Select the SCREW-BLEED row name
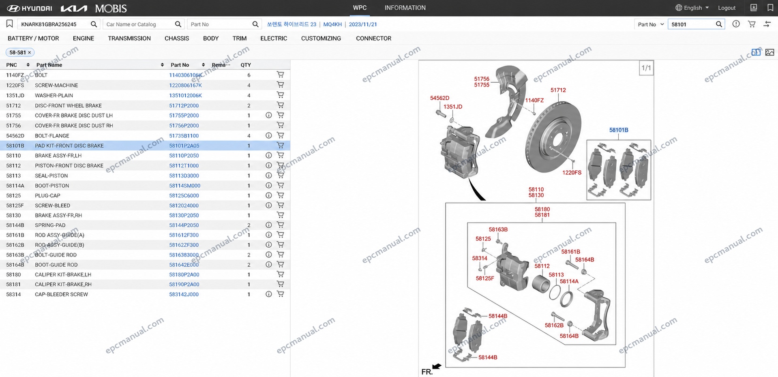Viewport: 778px width, 377px height. pyautogui.click(x=52, y=206)
